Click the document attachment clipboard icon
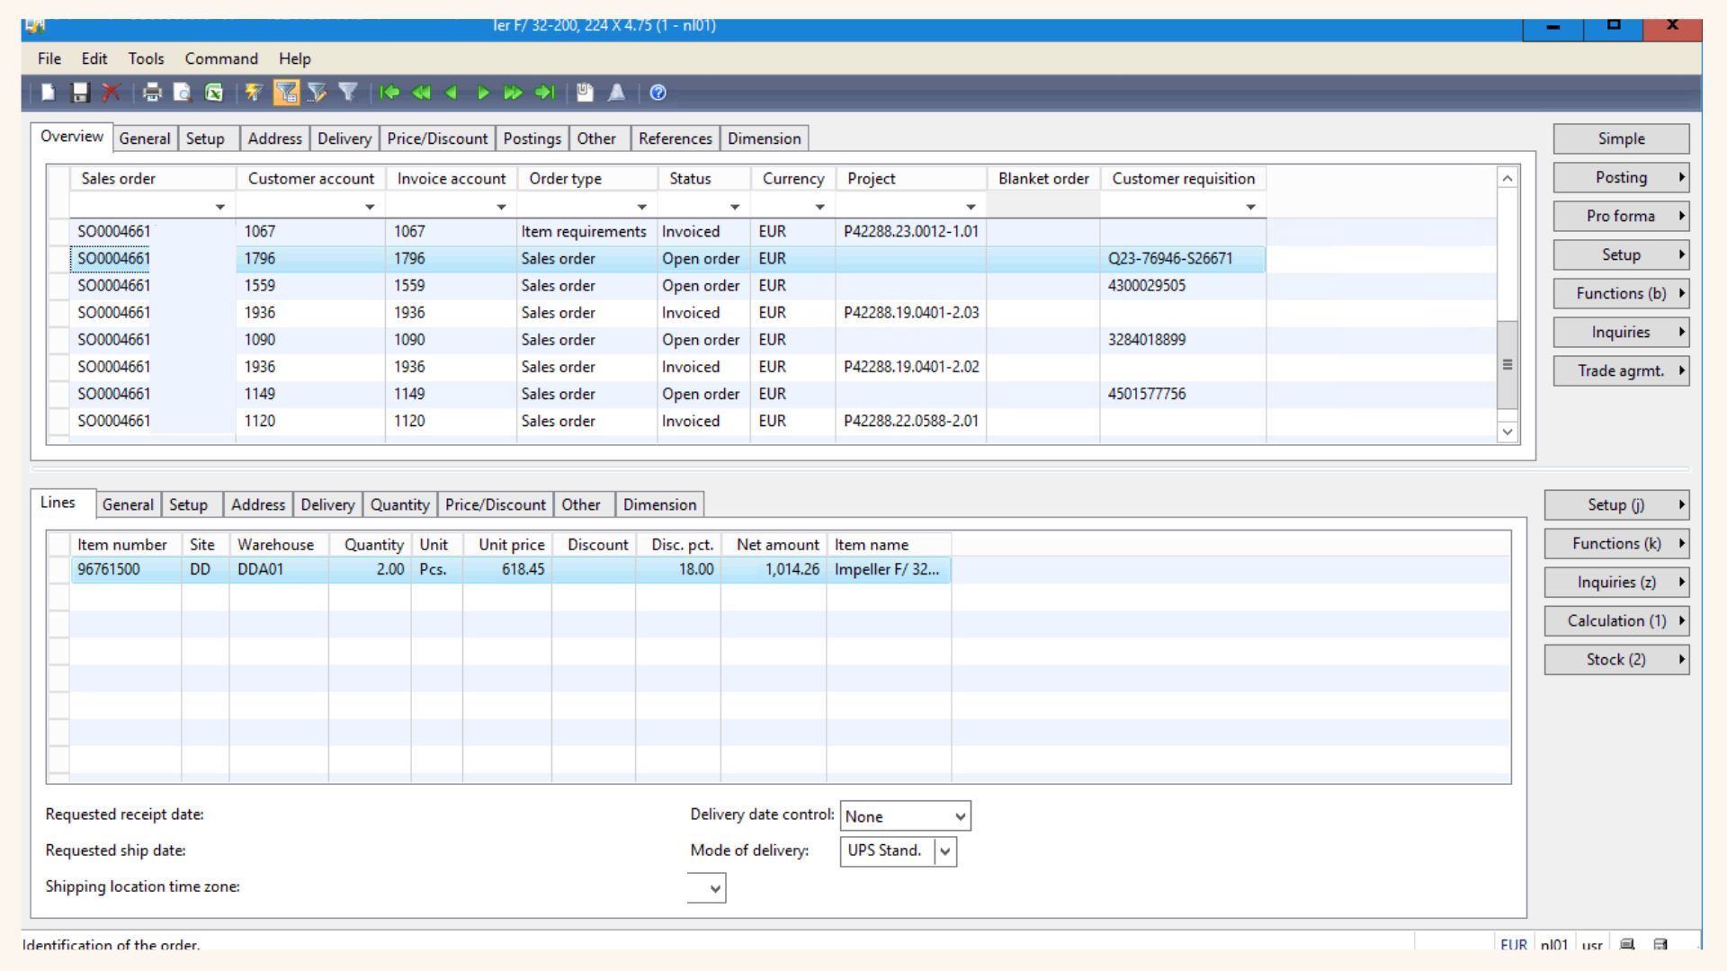The width and height of the screenshot is (1727, 971). click(585, 93)
